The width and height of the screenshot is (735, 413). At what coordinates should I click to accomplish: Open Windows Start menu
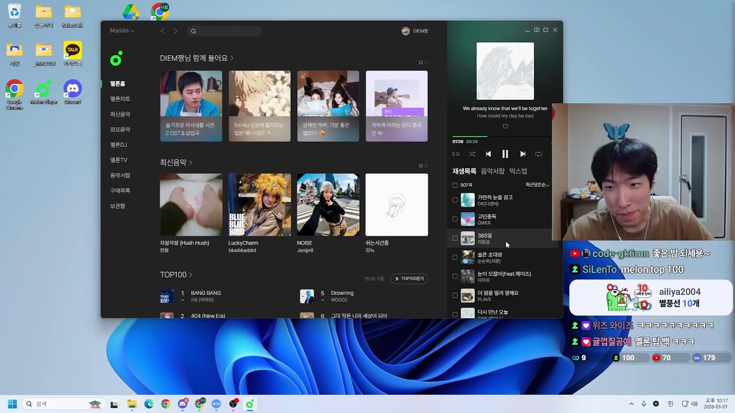[x=12, y=404]
